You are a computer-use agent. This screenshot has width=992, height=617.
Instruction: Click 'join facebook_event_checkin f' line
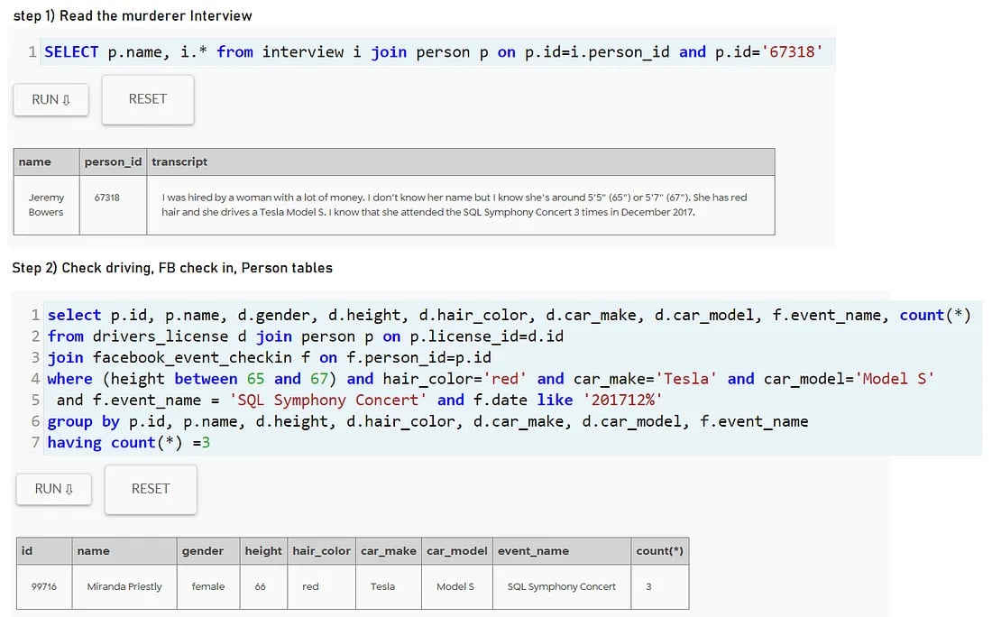pos(270,357)
